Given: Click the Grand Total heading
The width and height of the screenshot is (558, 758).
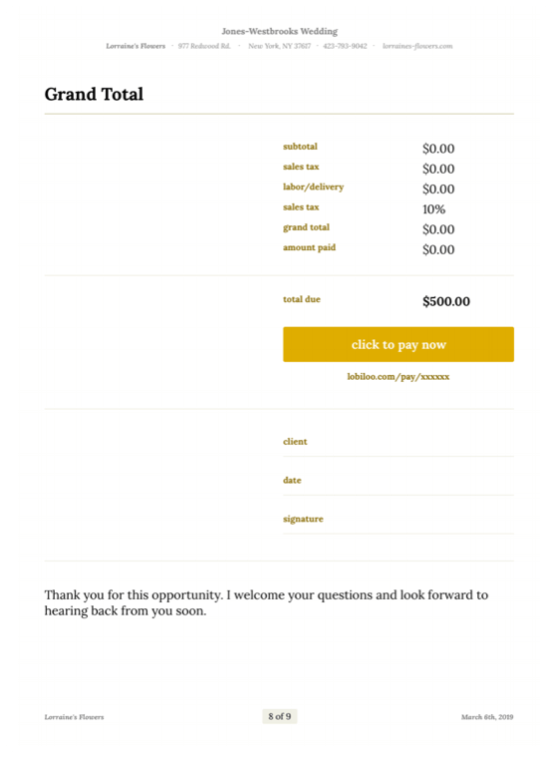Looking at the screenshot, I should tap(94, 94).
